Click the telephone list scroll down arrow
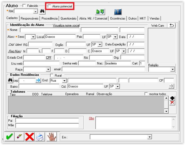This screenshot has width=185, height=145. pyautogui.click(x=166, y=111)
